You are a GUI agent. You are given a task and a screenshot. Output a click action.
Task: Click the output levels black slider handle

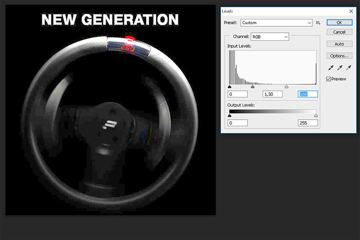click(229, 116)
